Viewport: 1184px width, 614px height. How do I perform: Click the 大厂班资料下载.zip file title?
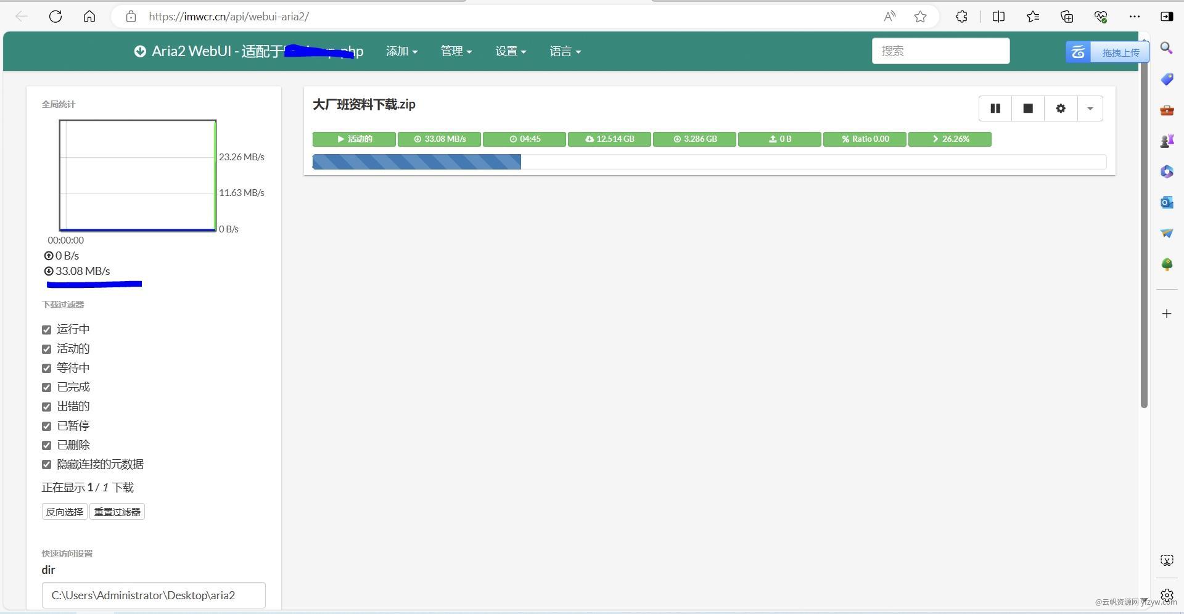click(x=364, y=105)
